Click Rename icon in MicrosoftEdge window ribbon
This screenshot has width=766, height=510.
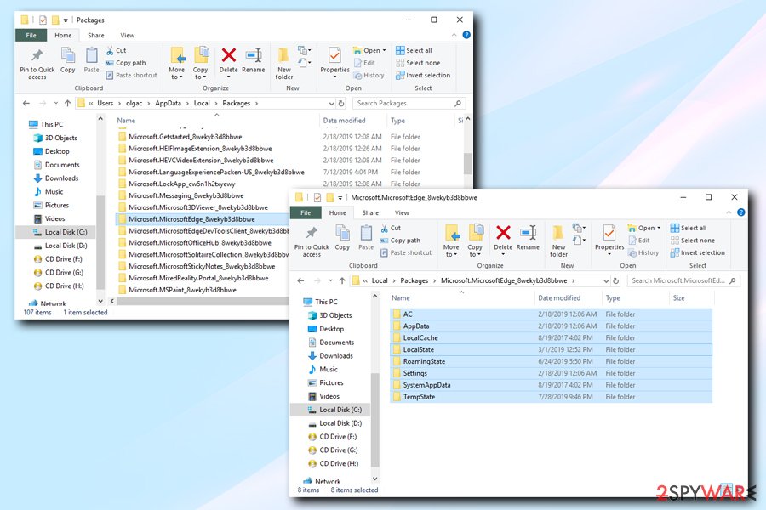click(528, 233)
